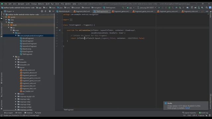Open the Logcat tool window
This screenshot has height=119, width=212.
(x=9, y=113)
